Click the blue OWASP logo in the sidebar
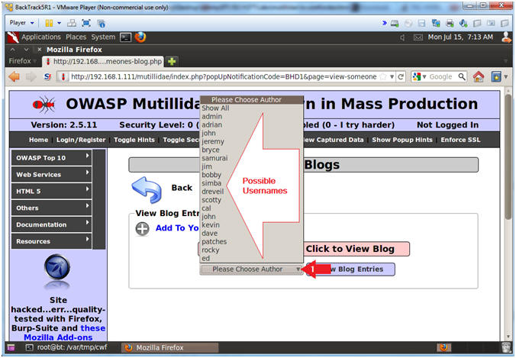Viewport: 516px width, 358px height. click(x=57, y=268)
